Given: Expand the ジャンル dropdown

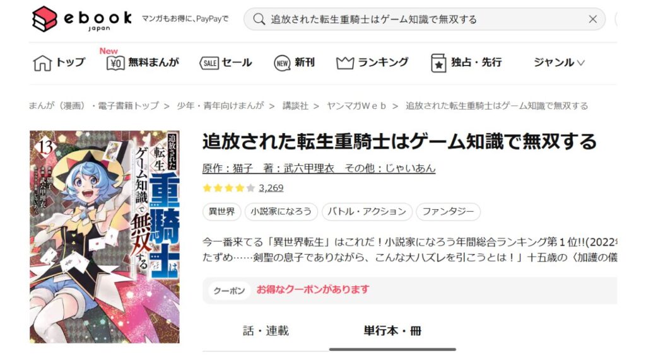Looking at the screenshot, I should 559,62.
